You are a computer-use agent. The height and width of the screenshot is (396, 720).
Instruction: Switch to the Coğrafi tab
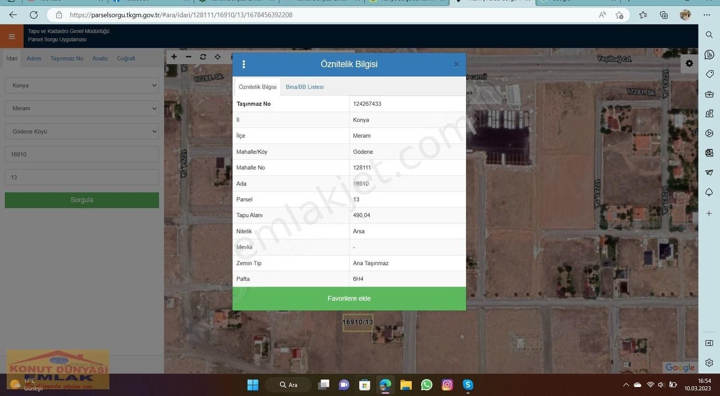(126, 58)
